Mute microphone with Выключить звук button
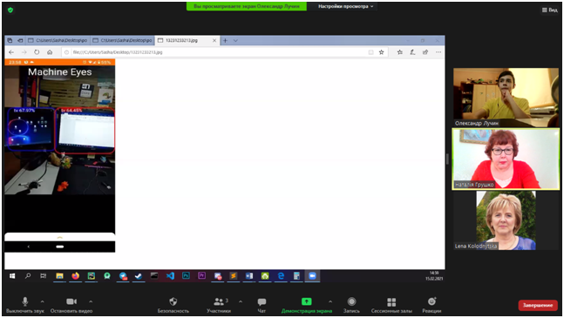 tap(24, 305)
